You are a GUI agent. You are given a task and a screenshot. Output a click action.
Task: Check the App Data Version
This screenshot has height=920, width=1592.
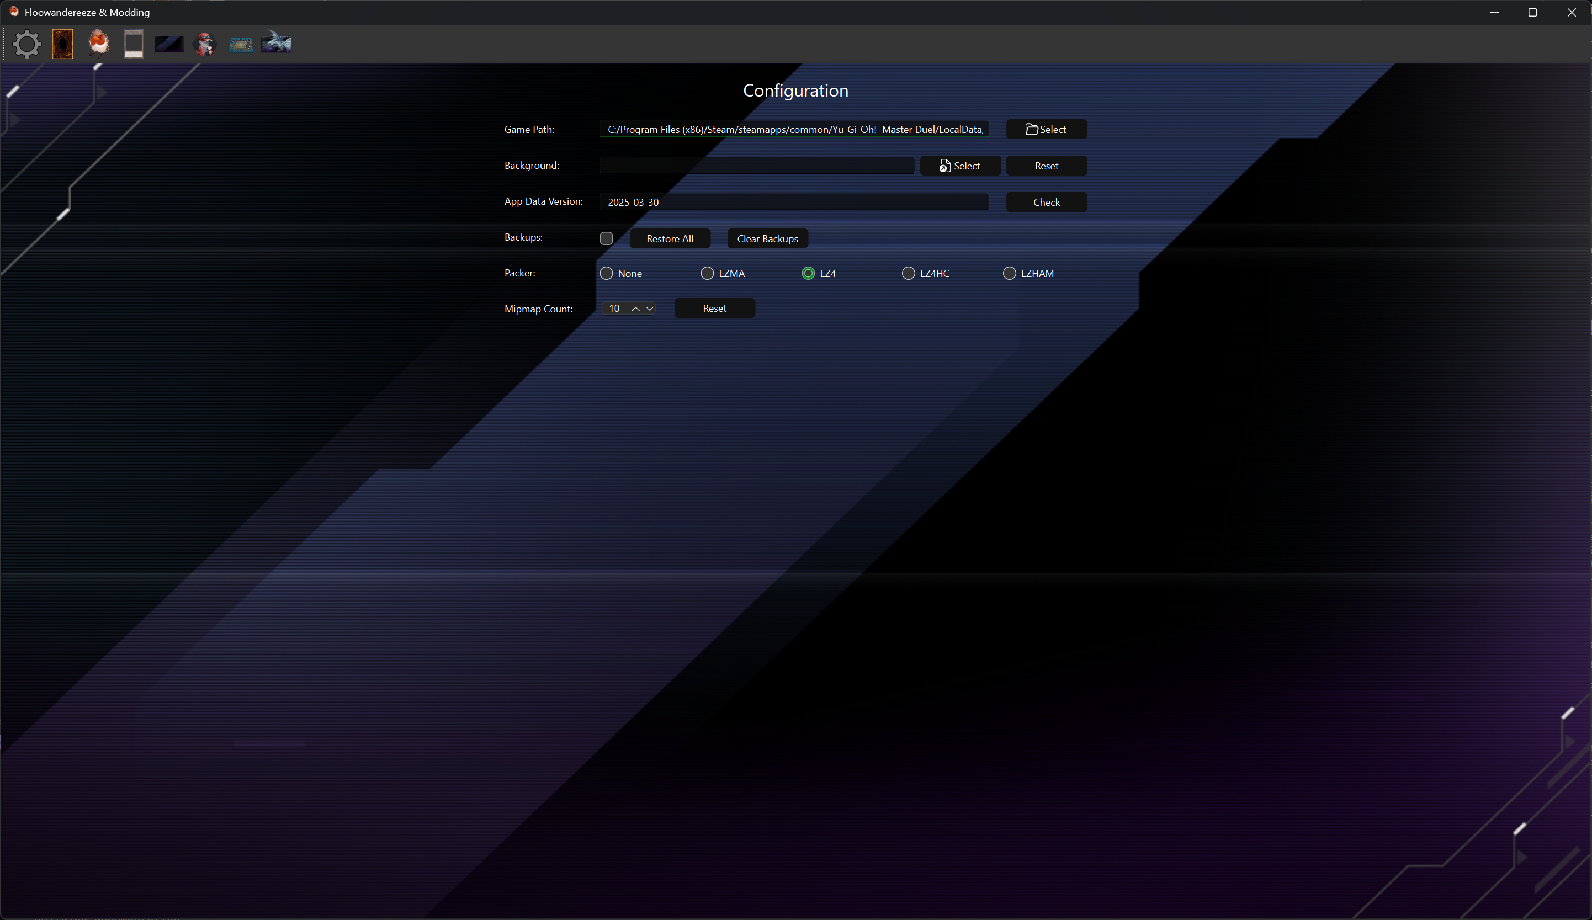click(x=1046, y=202)
